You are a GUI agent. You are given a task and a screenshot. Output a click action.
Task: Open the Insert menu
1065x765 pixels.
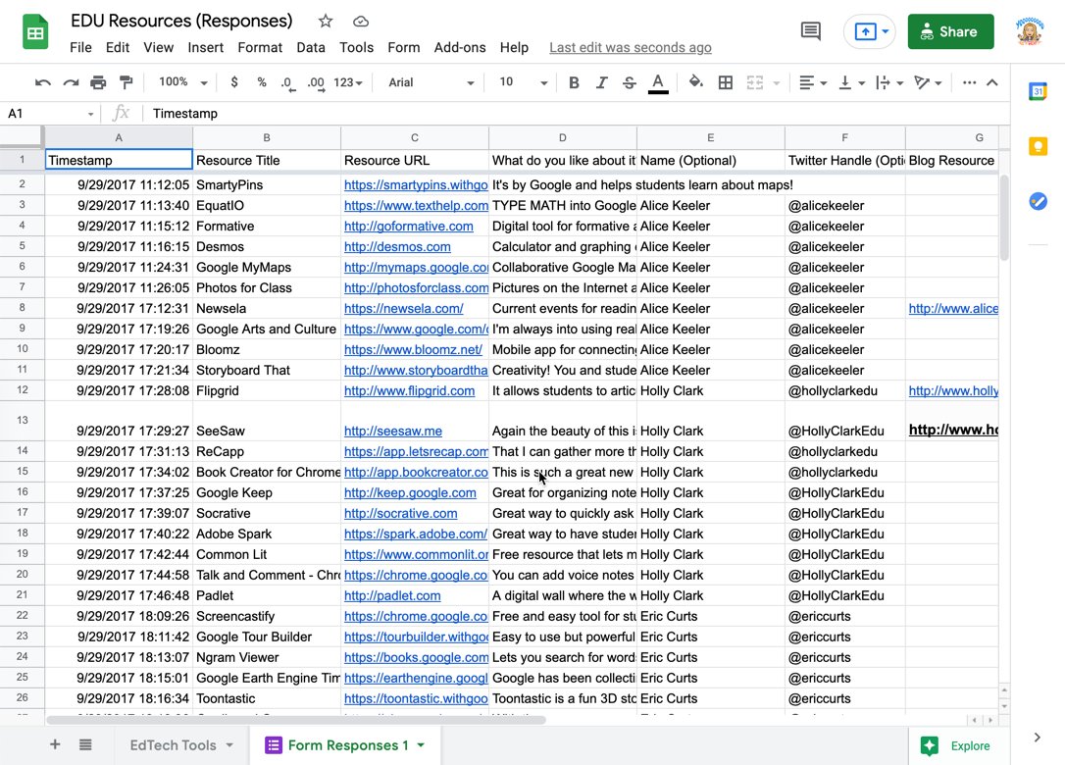tap(205, 47)
